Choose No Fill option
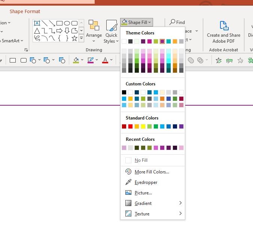 click(x=153, y=160)
